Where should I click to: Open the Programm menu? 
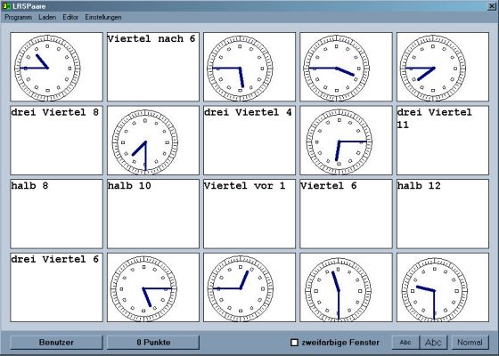(x=19, y=17)
